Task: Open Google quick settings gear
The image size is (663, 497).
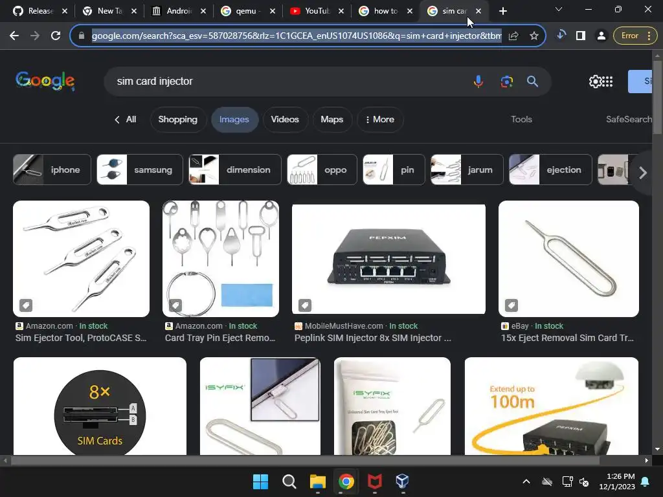Action: point(595,81)
